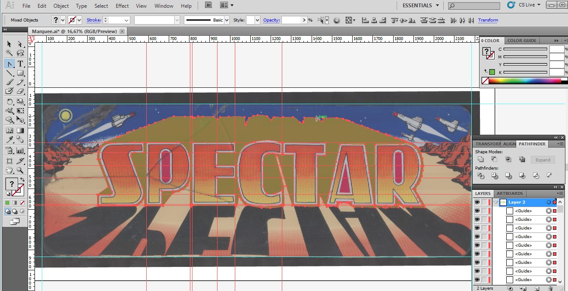Click Minus Back pathfinder icon
This screenshot has width=568, height=291.
[549, 176]
